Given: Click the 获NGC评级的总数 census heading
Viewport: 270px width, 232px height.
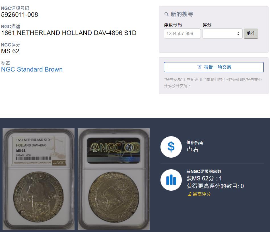Looking at the screenshot, I should click(204, 172).
